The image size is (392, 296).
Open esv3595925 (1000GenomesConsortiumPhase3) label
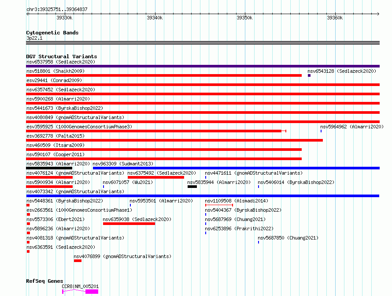coord(79,127)
